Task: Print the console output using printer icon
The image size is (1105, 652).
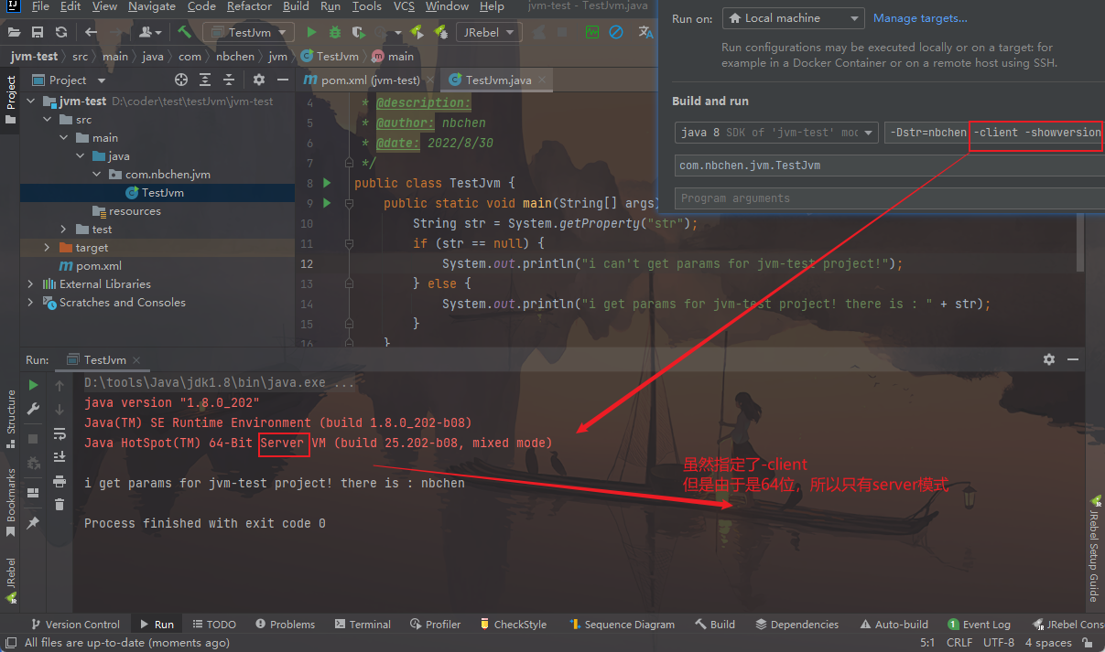Action: 60,481
